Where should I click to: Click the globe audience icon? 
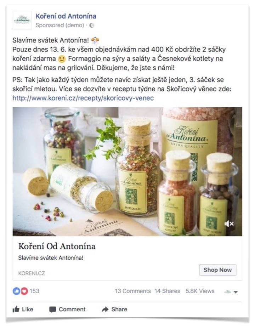[92, 25]
